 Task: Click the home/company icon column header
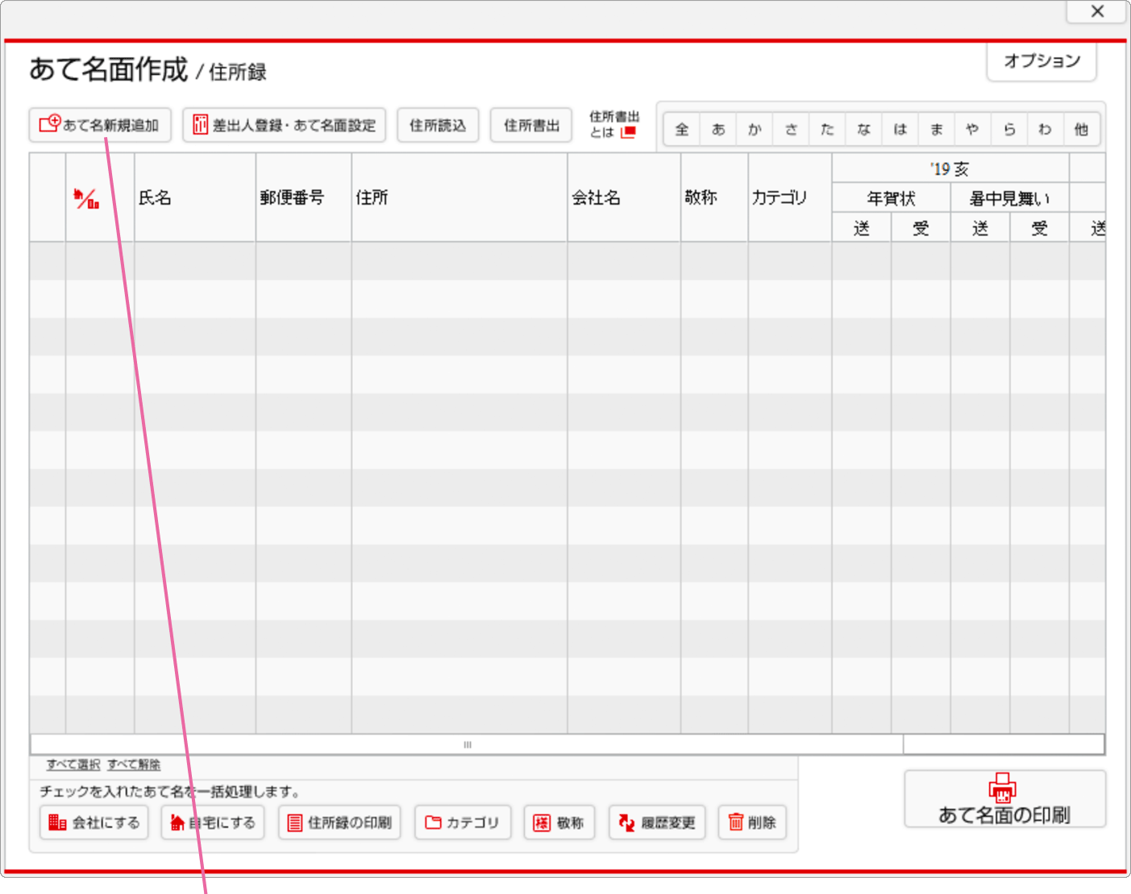100,198
